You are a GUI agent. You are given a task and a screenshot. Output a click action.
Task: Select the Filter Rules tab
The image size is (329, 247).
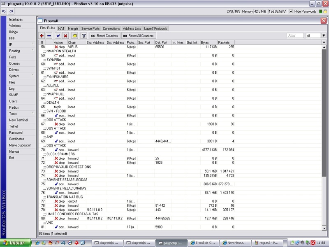(x=47, y=28)
